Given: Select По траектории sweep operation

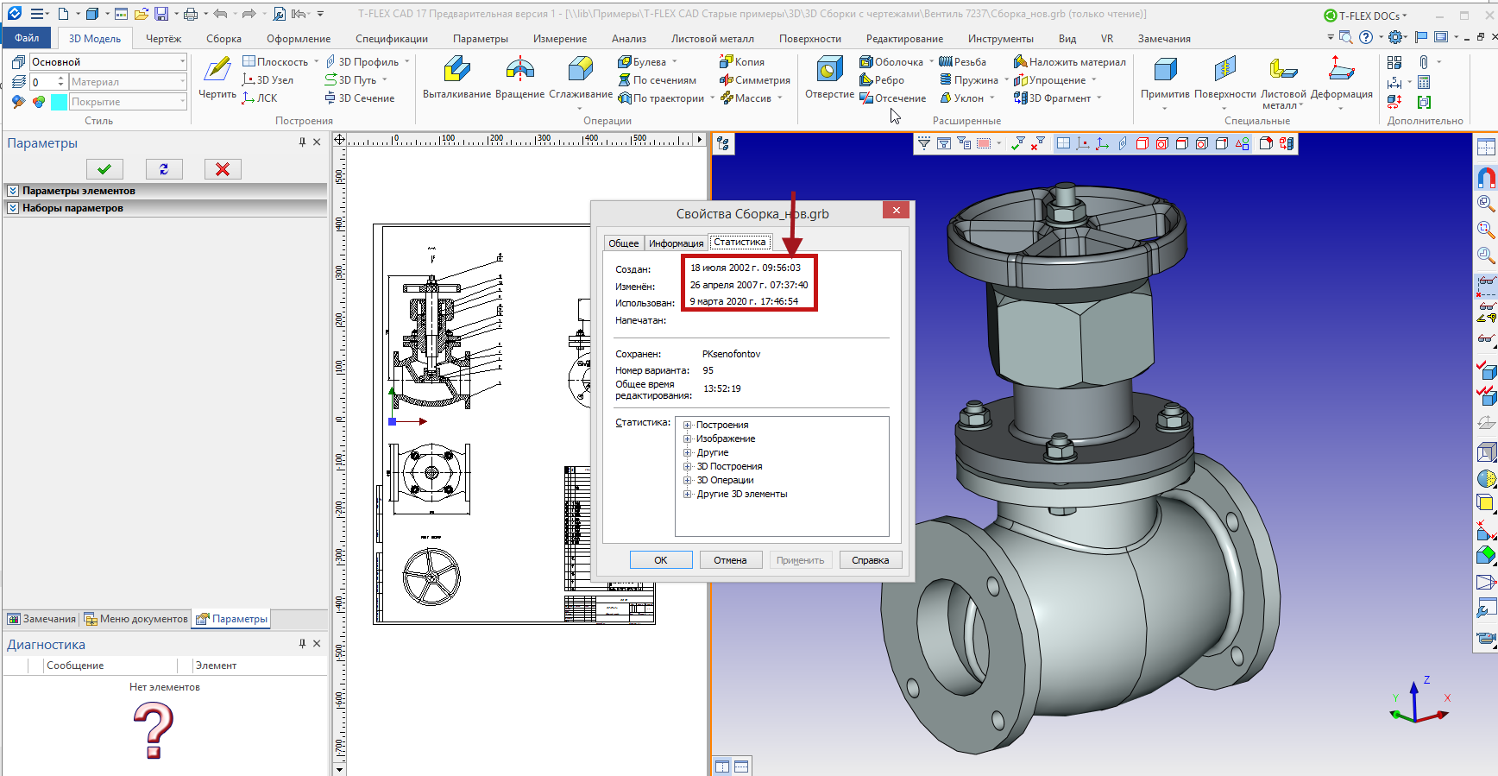Looking at the screenshot, I should (x=661, y=98).
